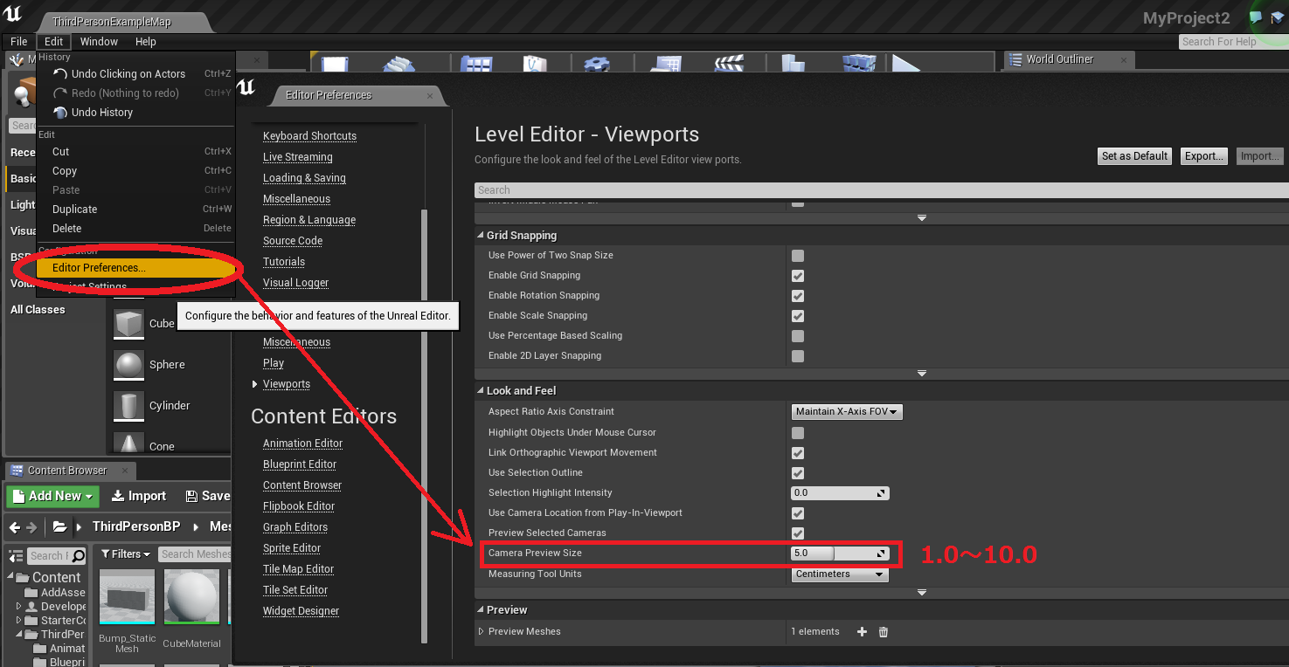The width and height of the screenshot is (1289, 667).
Task: Click the Content grid toolbar icon
Action: 476,65
